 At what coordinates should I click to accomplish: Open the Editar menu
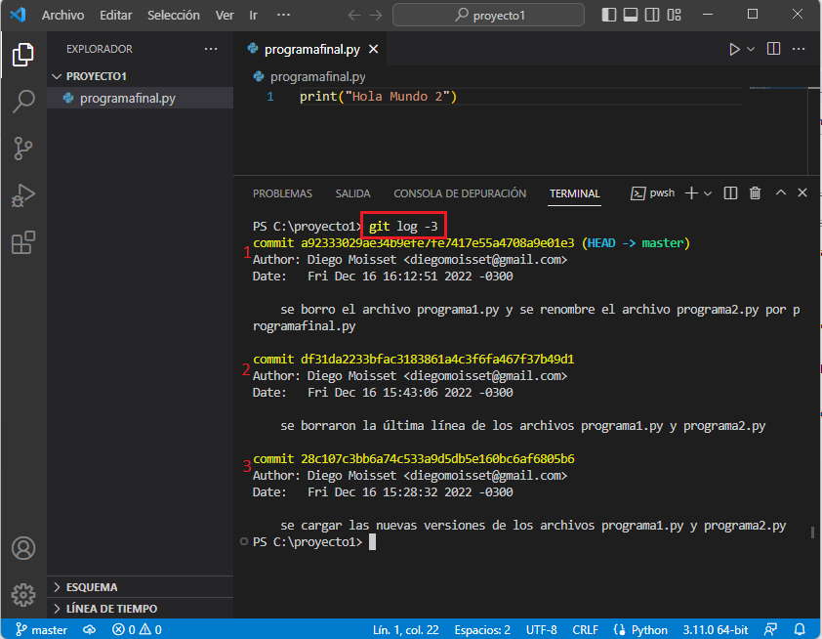coord(116,16)
